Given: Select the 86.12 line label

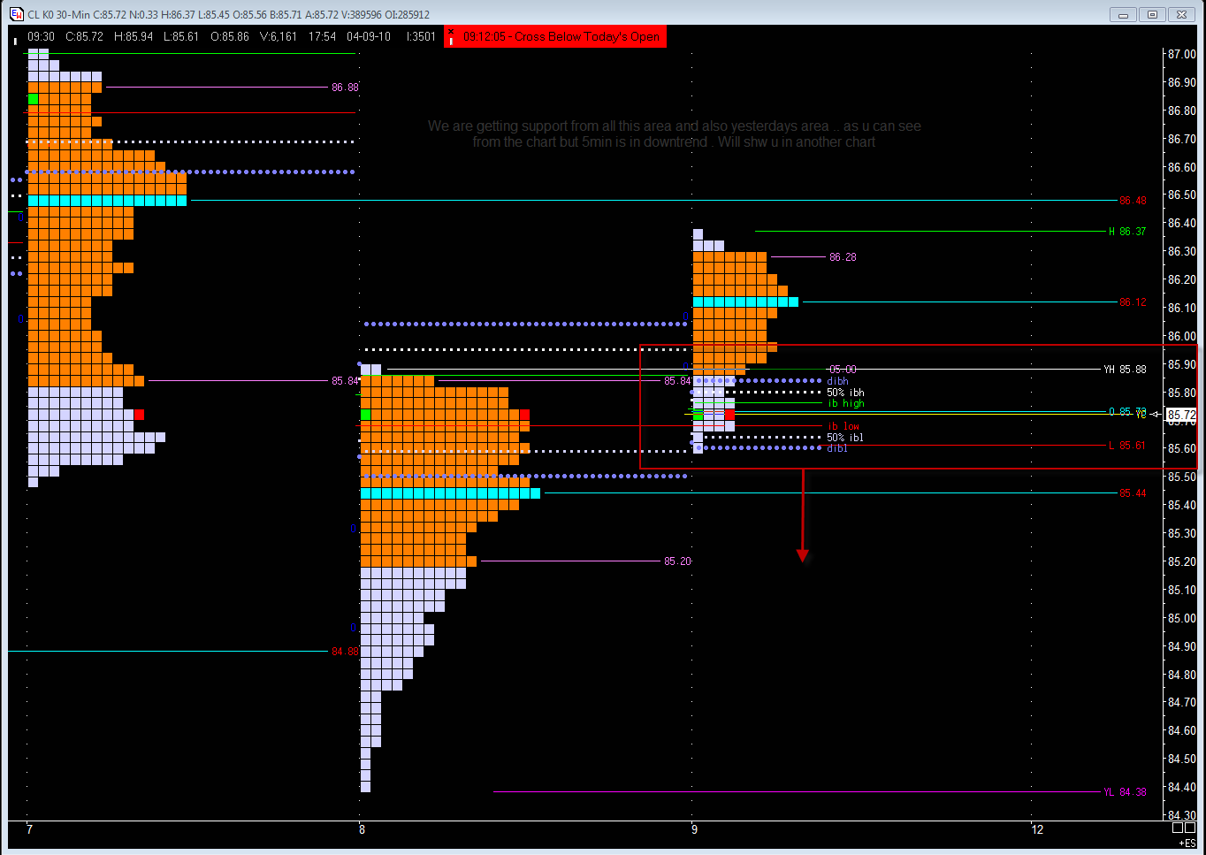Looking at the screenshot, I should coord(1133,302).
